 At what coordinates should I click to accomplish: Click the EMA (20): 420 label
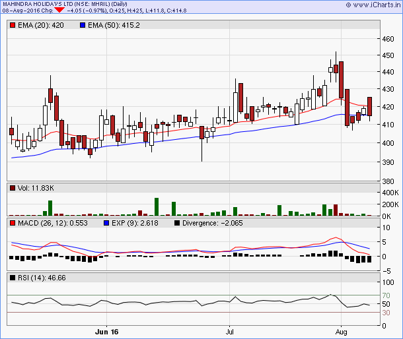pyautogui.click(x=40, y=25)
